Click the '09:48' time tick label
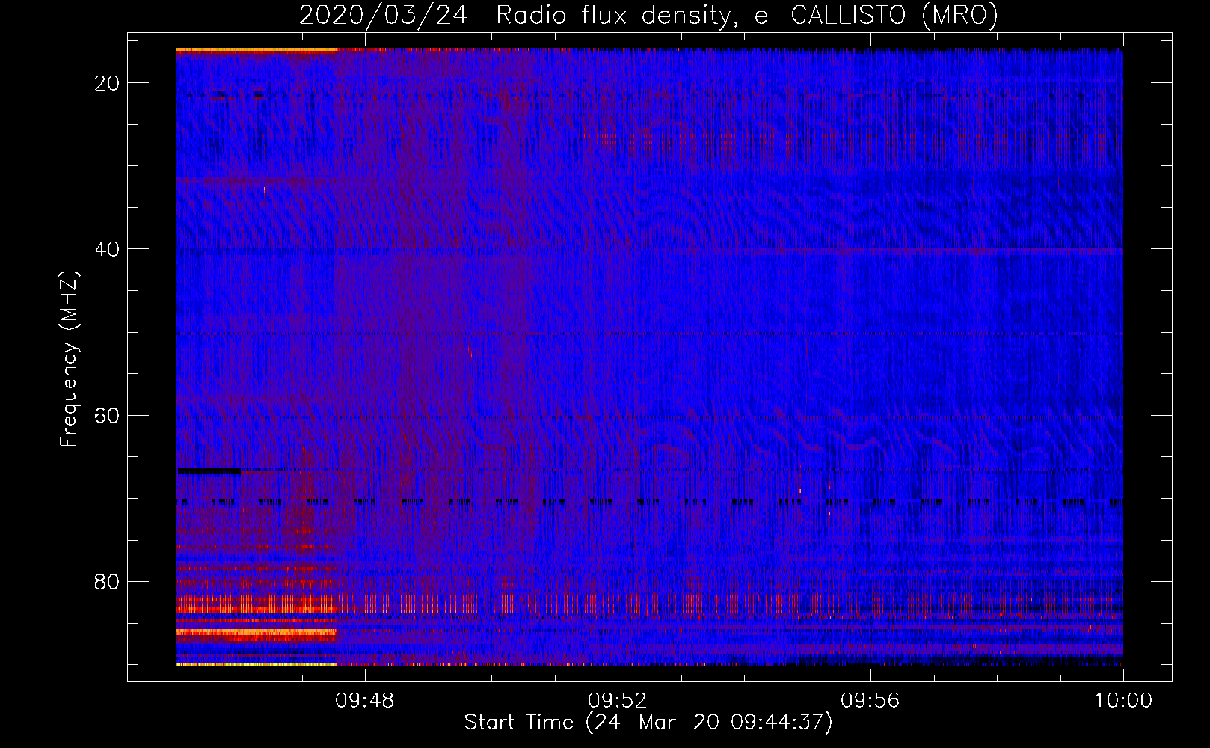Viewport: 1210px width, 748px height. click(x=365, y=701)
